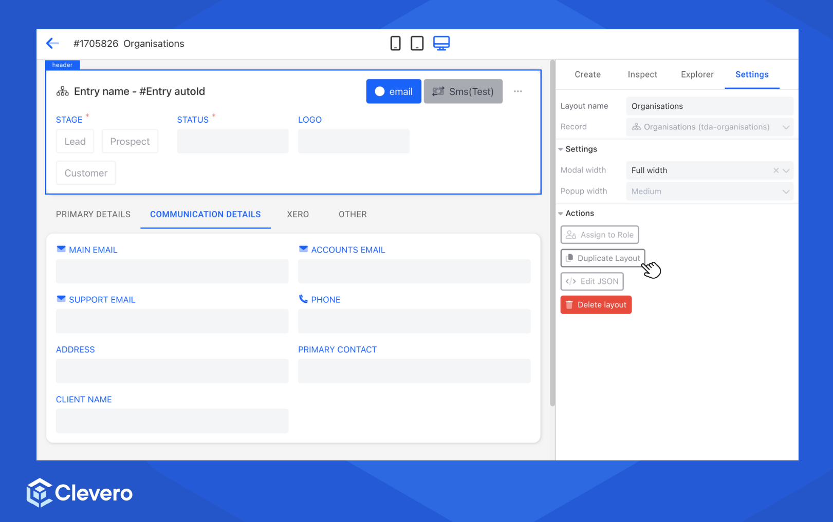
Task: Click the Duplicate Layout button
Action: click(x=603, y=258)
